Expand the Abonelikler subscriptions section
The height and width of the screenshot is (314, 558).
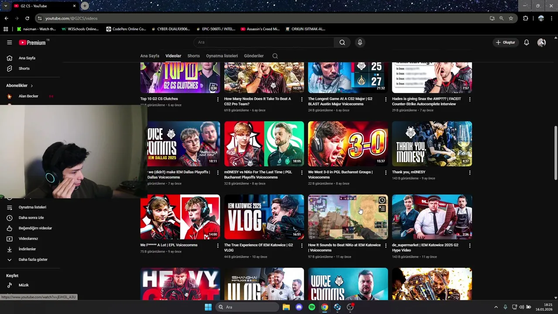(x=20, y=85)
